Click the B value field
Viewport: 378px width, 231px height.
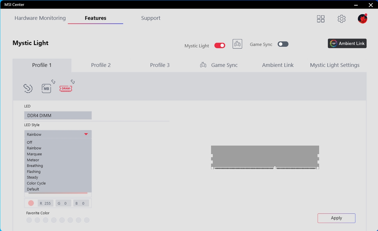(x=81, y=203)
